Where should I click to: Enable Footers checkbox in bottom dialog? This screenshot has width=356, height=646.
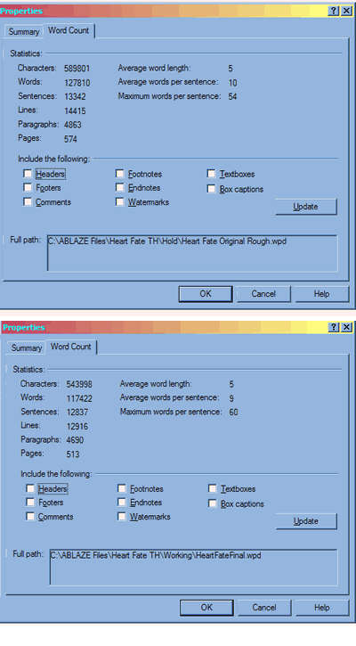pos(30,502)
